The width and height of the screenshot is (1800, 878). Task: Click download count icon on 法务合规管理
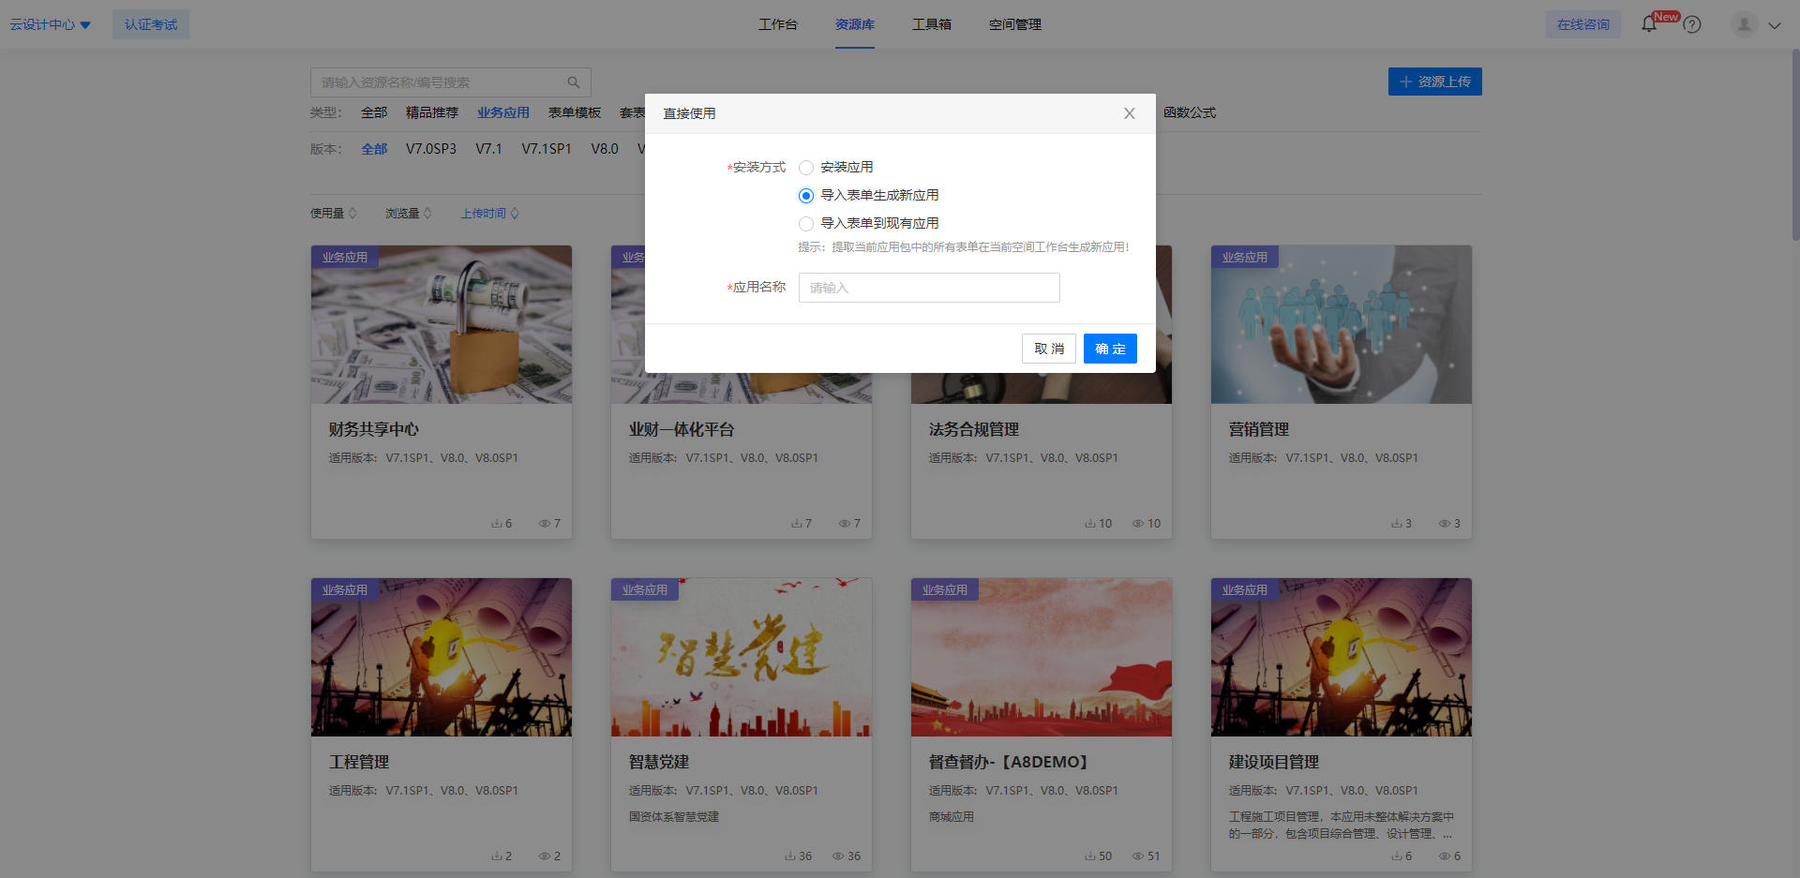click(1090, 524)
